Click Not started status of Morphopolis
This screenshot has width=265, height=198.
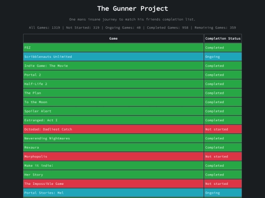223,156
